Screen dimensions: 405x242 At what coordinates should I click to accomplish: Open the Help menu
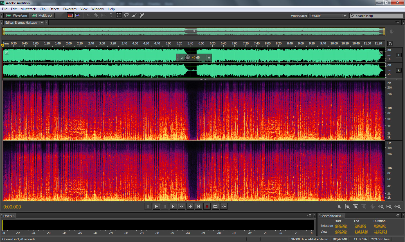111,9
